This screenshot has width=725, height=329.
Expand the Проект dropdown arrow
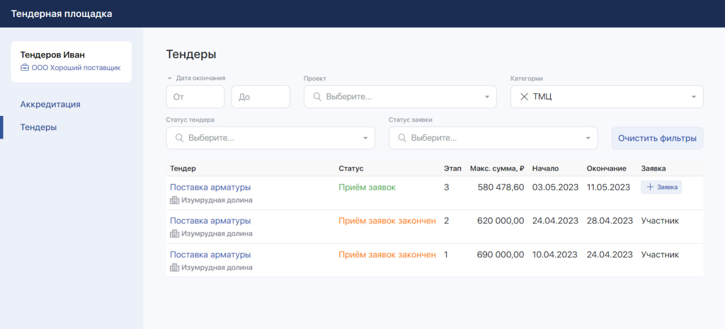(487, 97)
